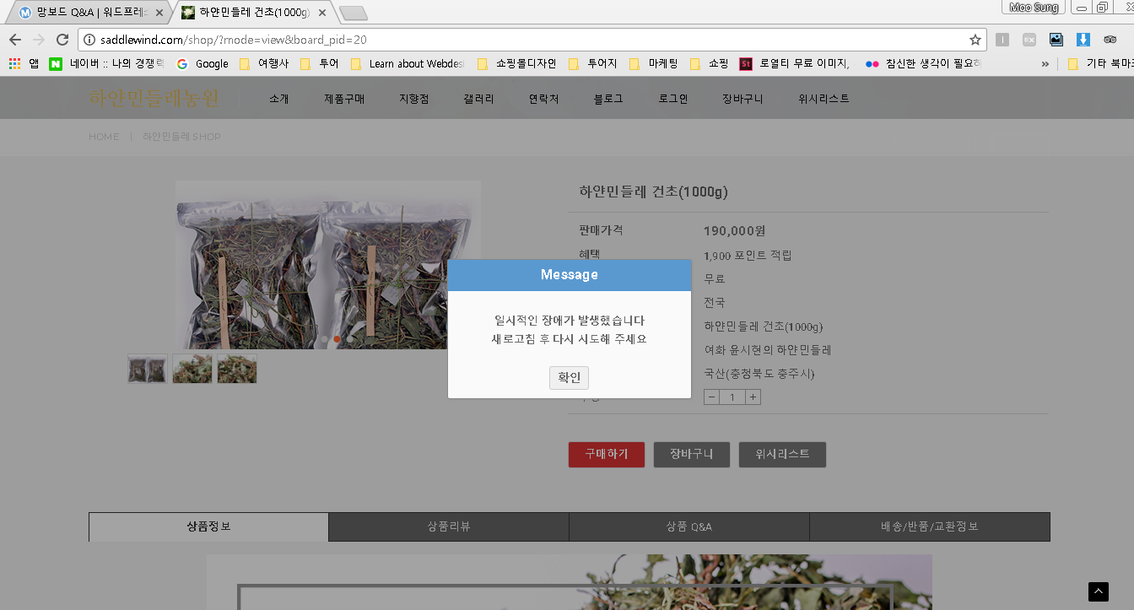The image size is (1134, 610).
Task: Open the blue download arrow extension
Action: tap(1083, 40)
